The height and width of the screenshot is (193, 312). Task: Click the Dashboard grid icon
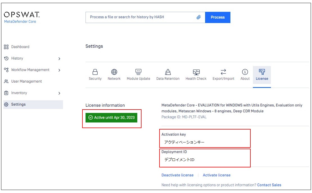[x=6, y=47]
